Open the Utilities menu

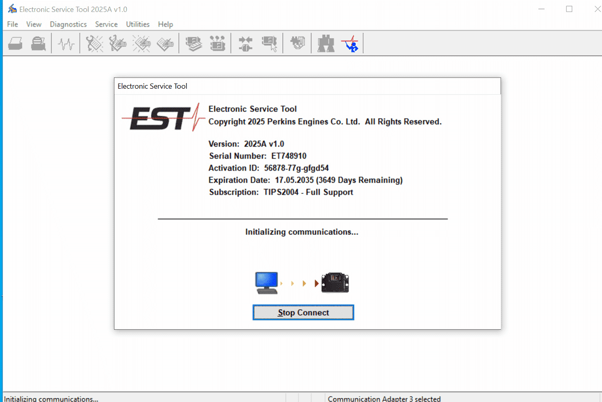138,24
